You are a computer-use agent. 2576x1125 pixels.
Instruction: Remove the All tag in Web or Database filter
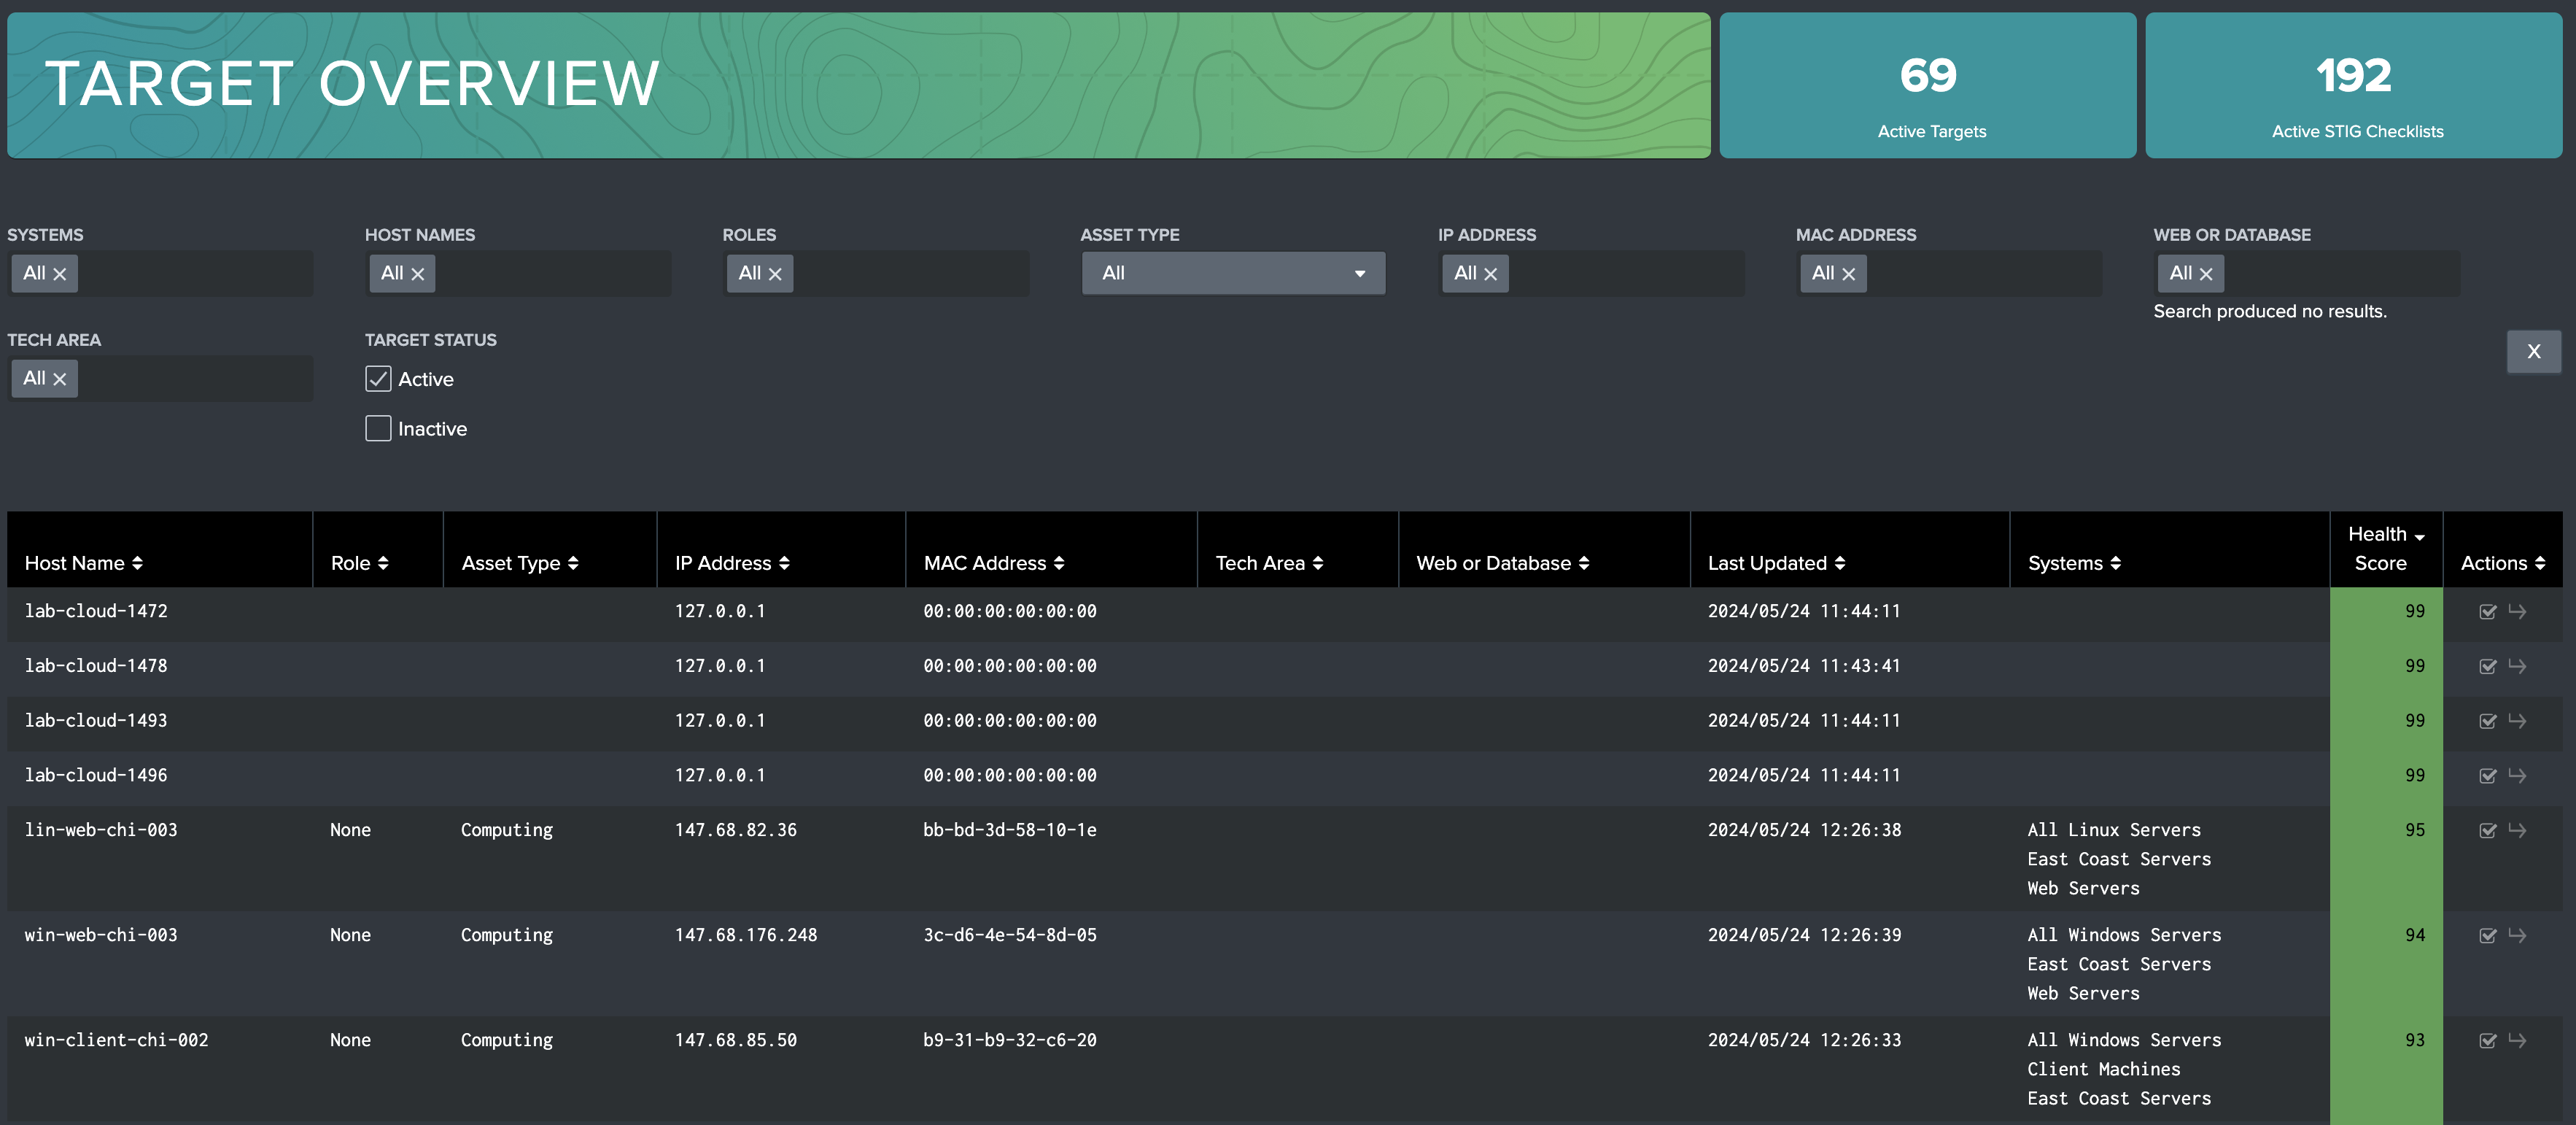pos(2206,274)
